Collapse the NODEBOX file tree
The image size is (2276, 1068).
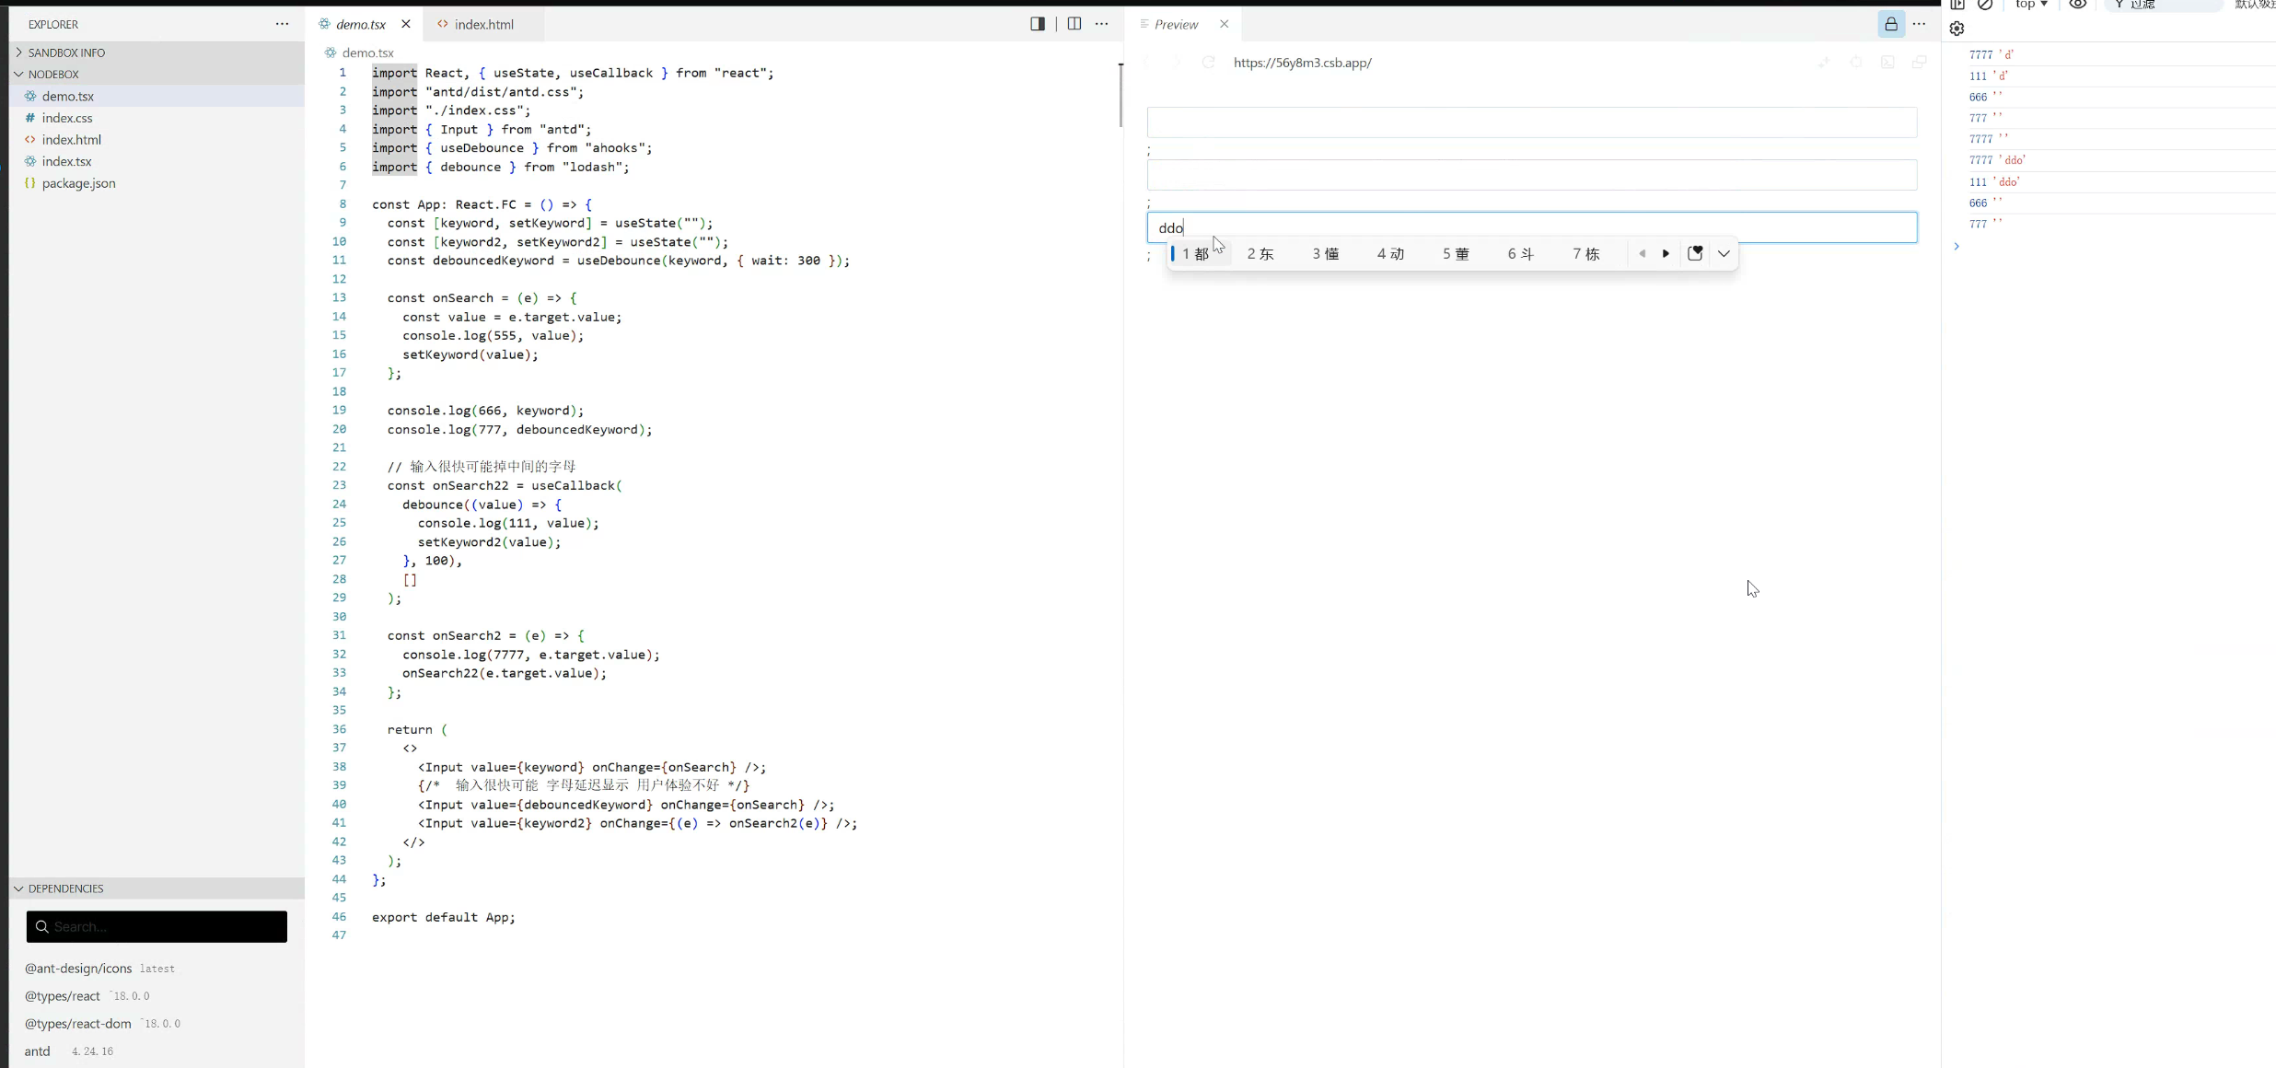[x=157, y=74]
